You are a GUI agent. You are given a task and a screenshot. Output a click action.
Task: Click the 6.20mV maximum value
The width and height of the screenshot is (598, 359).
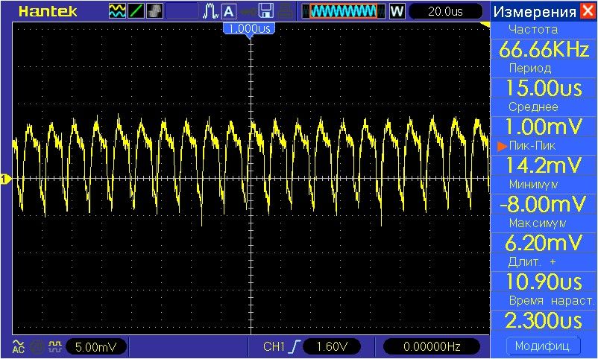point(544,243)
